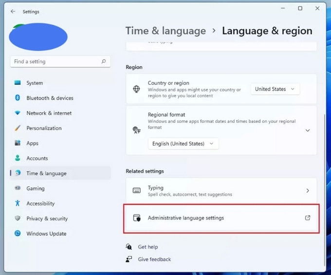Click the Gaming controller icon
This screenshot has height=275, width=331.
[x=18, y=188]
